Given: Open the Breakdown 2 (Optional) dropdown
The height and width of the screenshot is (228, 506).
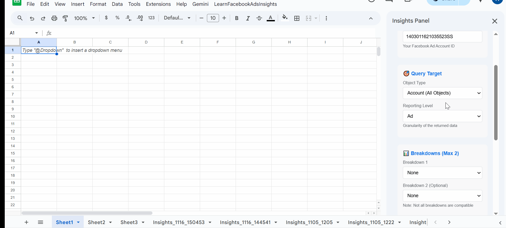Looking at the screenshot, I should [x=443, y=196].
